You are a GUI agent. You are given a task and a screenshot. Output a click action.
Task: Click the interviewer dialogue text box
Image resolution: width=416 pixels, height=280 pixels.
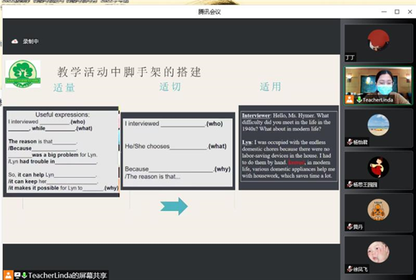point(288,147)
